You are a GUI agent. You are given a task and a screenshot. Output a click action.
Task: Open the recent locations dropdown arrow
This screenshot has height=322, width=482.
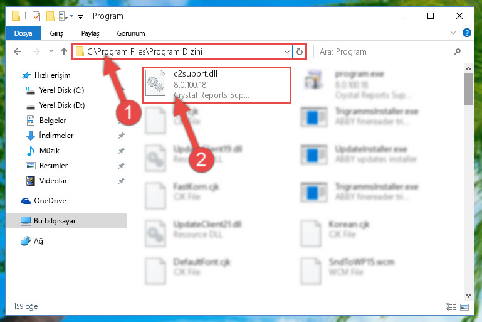click(51, 51)
